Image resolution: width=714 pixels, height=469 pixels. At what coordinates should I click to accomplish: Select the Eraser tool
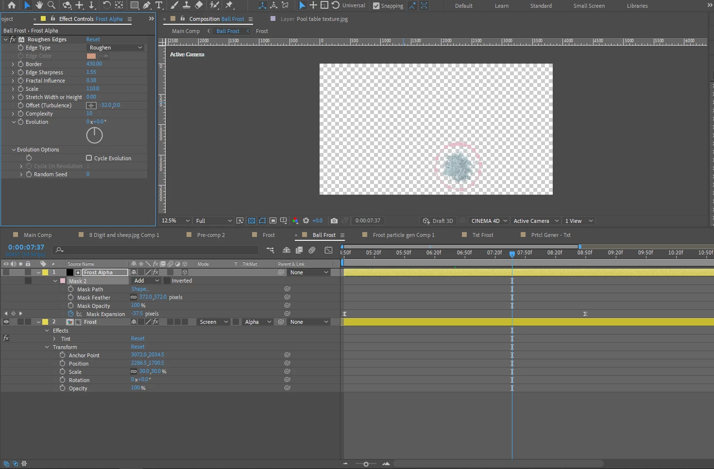(199, 5)
